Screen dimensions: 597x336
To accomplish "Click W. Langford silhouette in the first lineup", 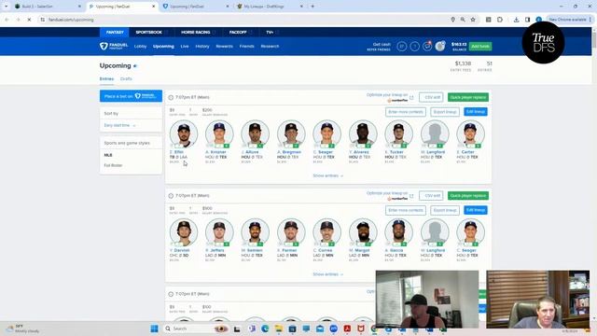I will (x=435, y=133).
